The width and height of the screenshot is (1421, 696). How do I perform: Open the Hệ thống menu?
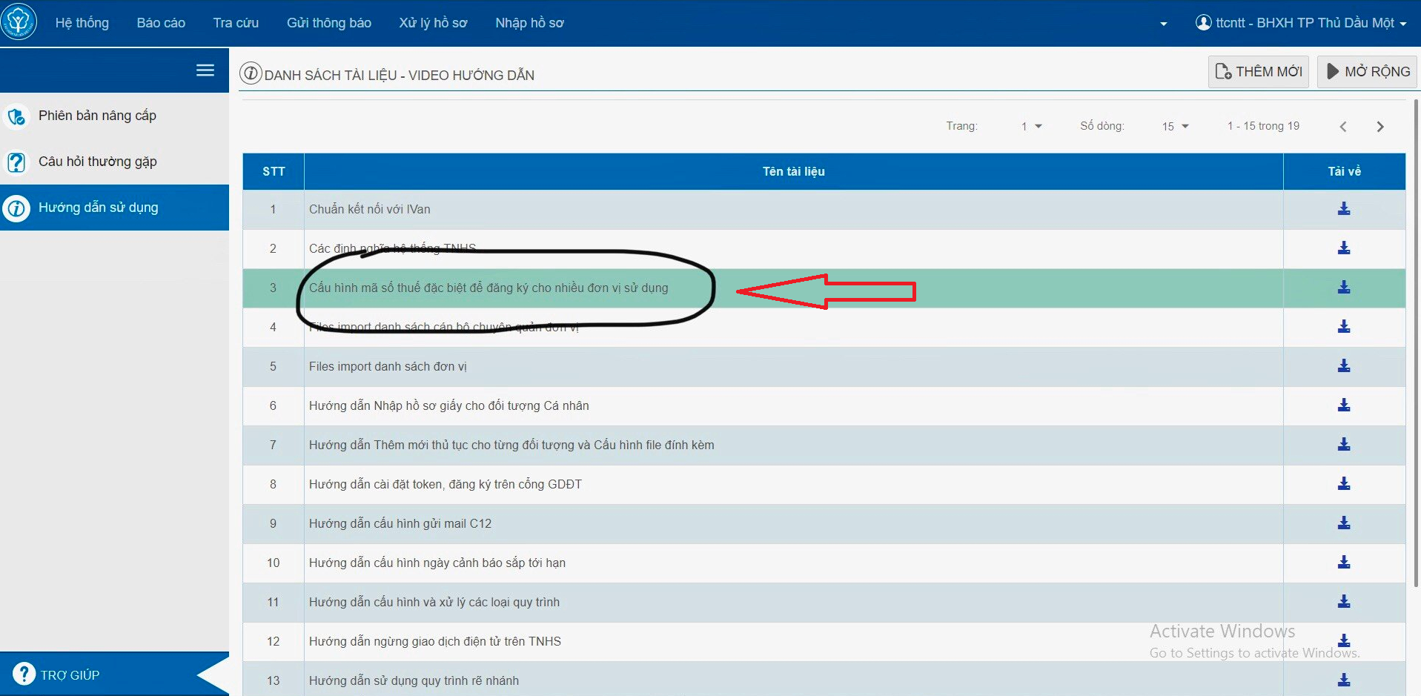pyautogui.click(x=82, y=23)
